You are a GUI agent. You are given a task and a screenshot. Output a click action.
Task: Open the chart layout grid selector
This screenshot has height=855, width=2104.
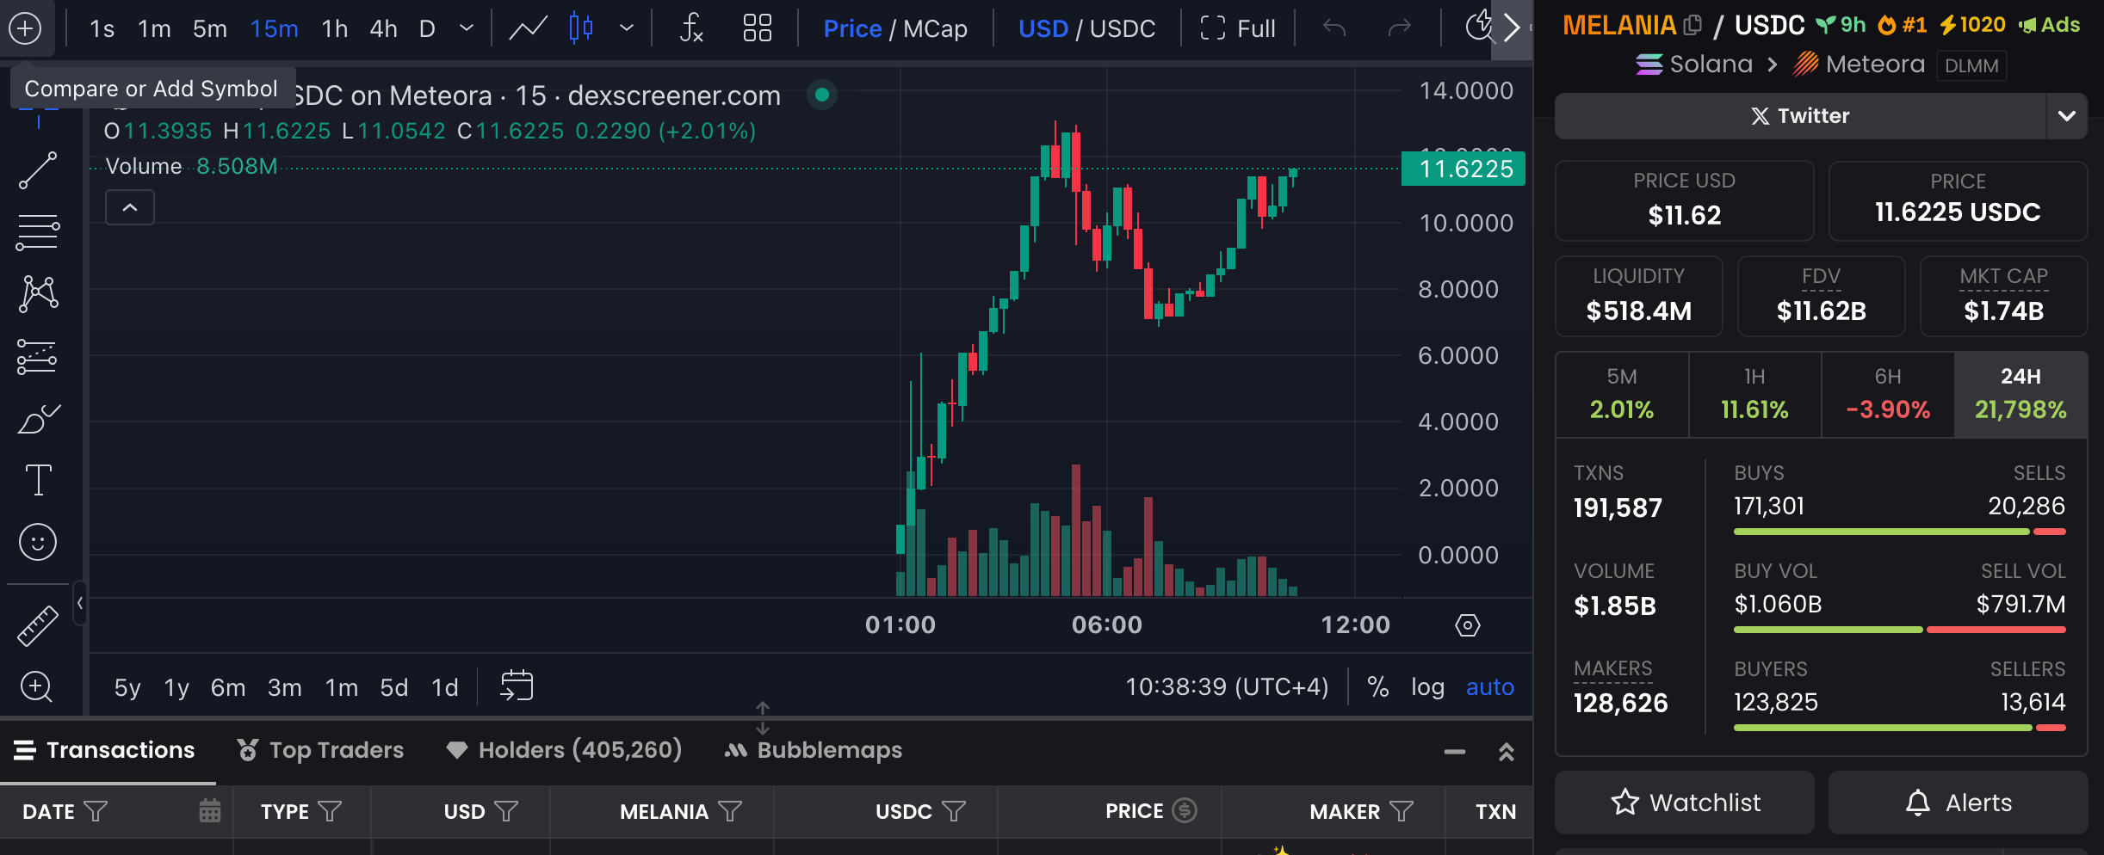(x=757, y=28)
